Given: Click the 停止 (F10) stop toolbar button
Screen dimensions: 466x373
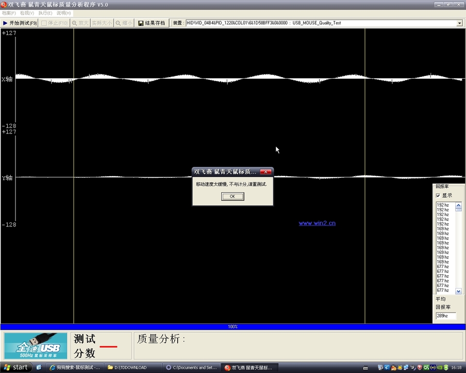Looking at the screenshot, I should [x=54, y=23].
